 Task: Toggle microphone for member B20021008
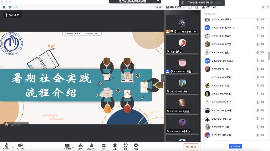[258, 44]
